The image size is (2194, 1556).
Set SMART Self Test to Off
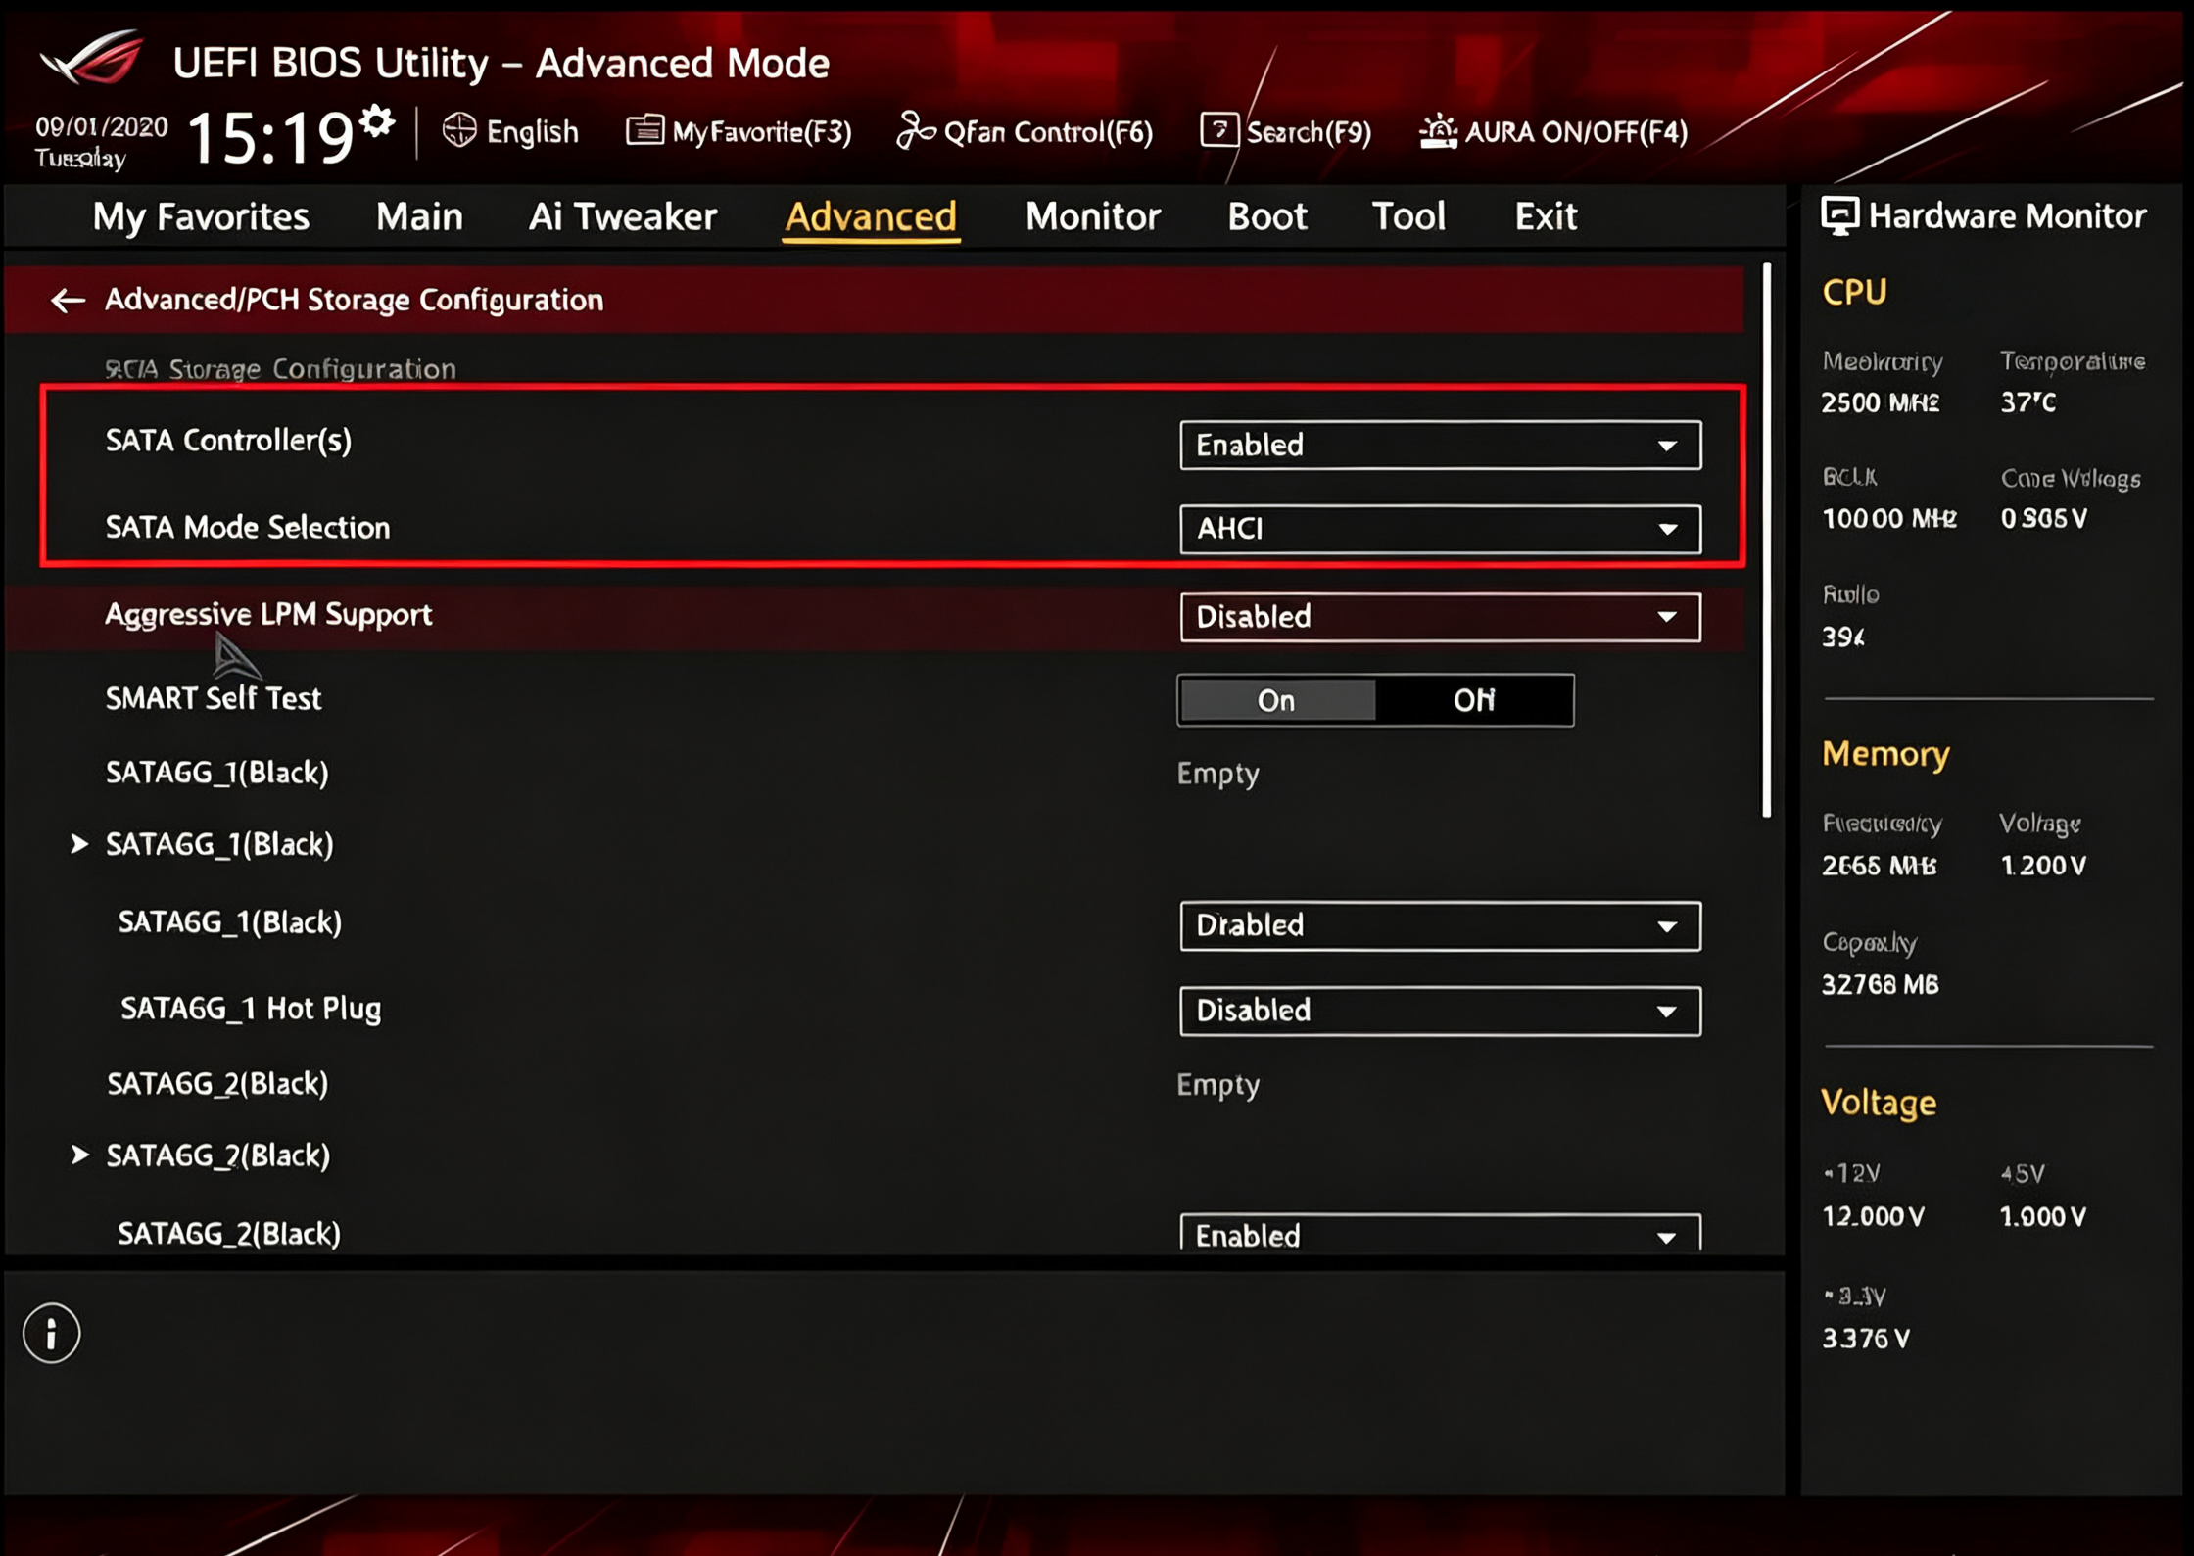tap(1474, 700)
